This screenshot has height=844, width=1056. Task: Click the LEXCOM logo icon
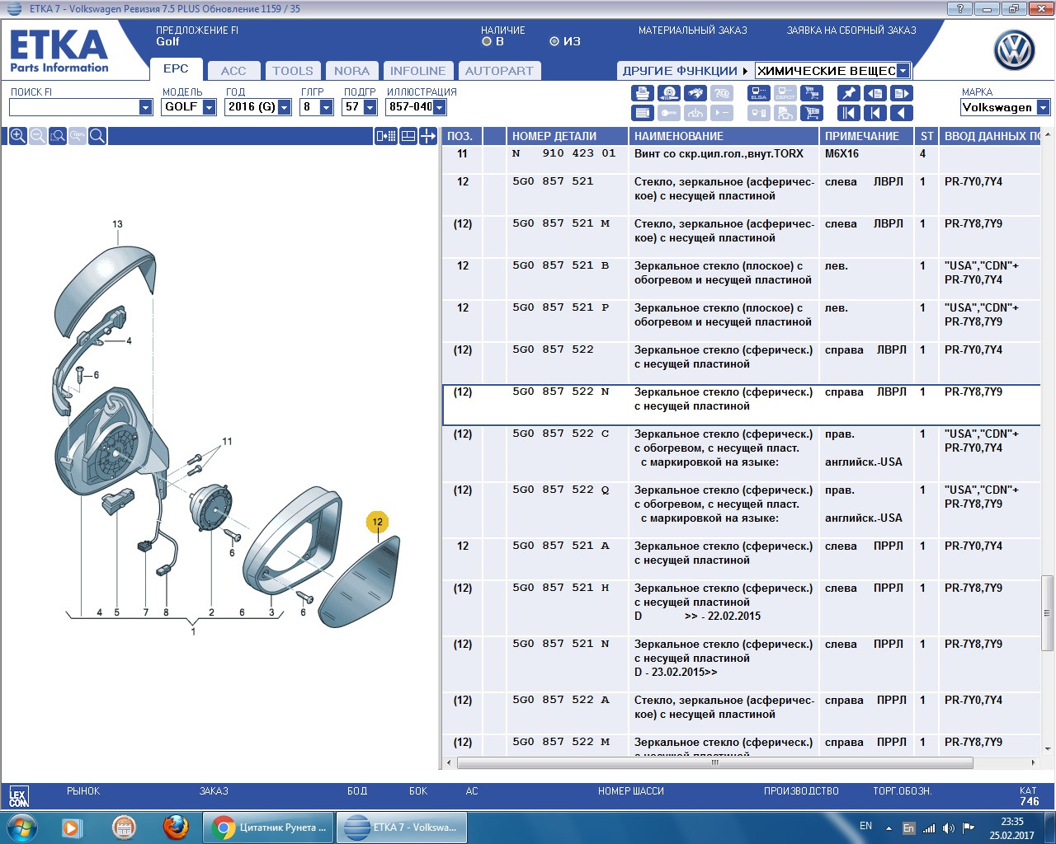pos(18,796)
